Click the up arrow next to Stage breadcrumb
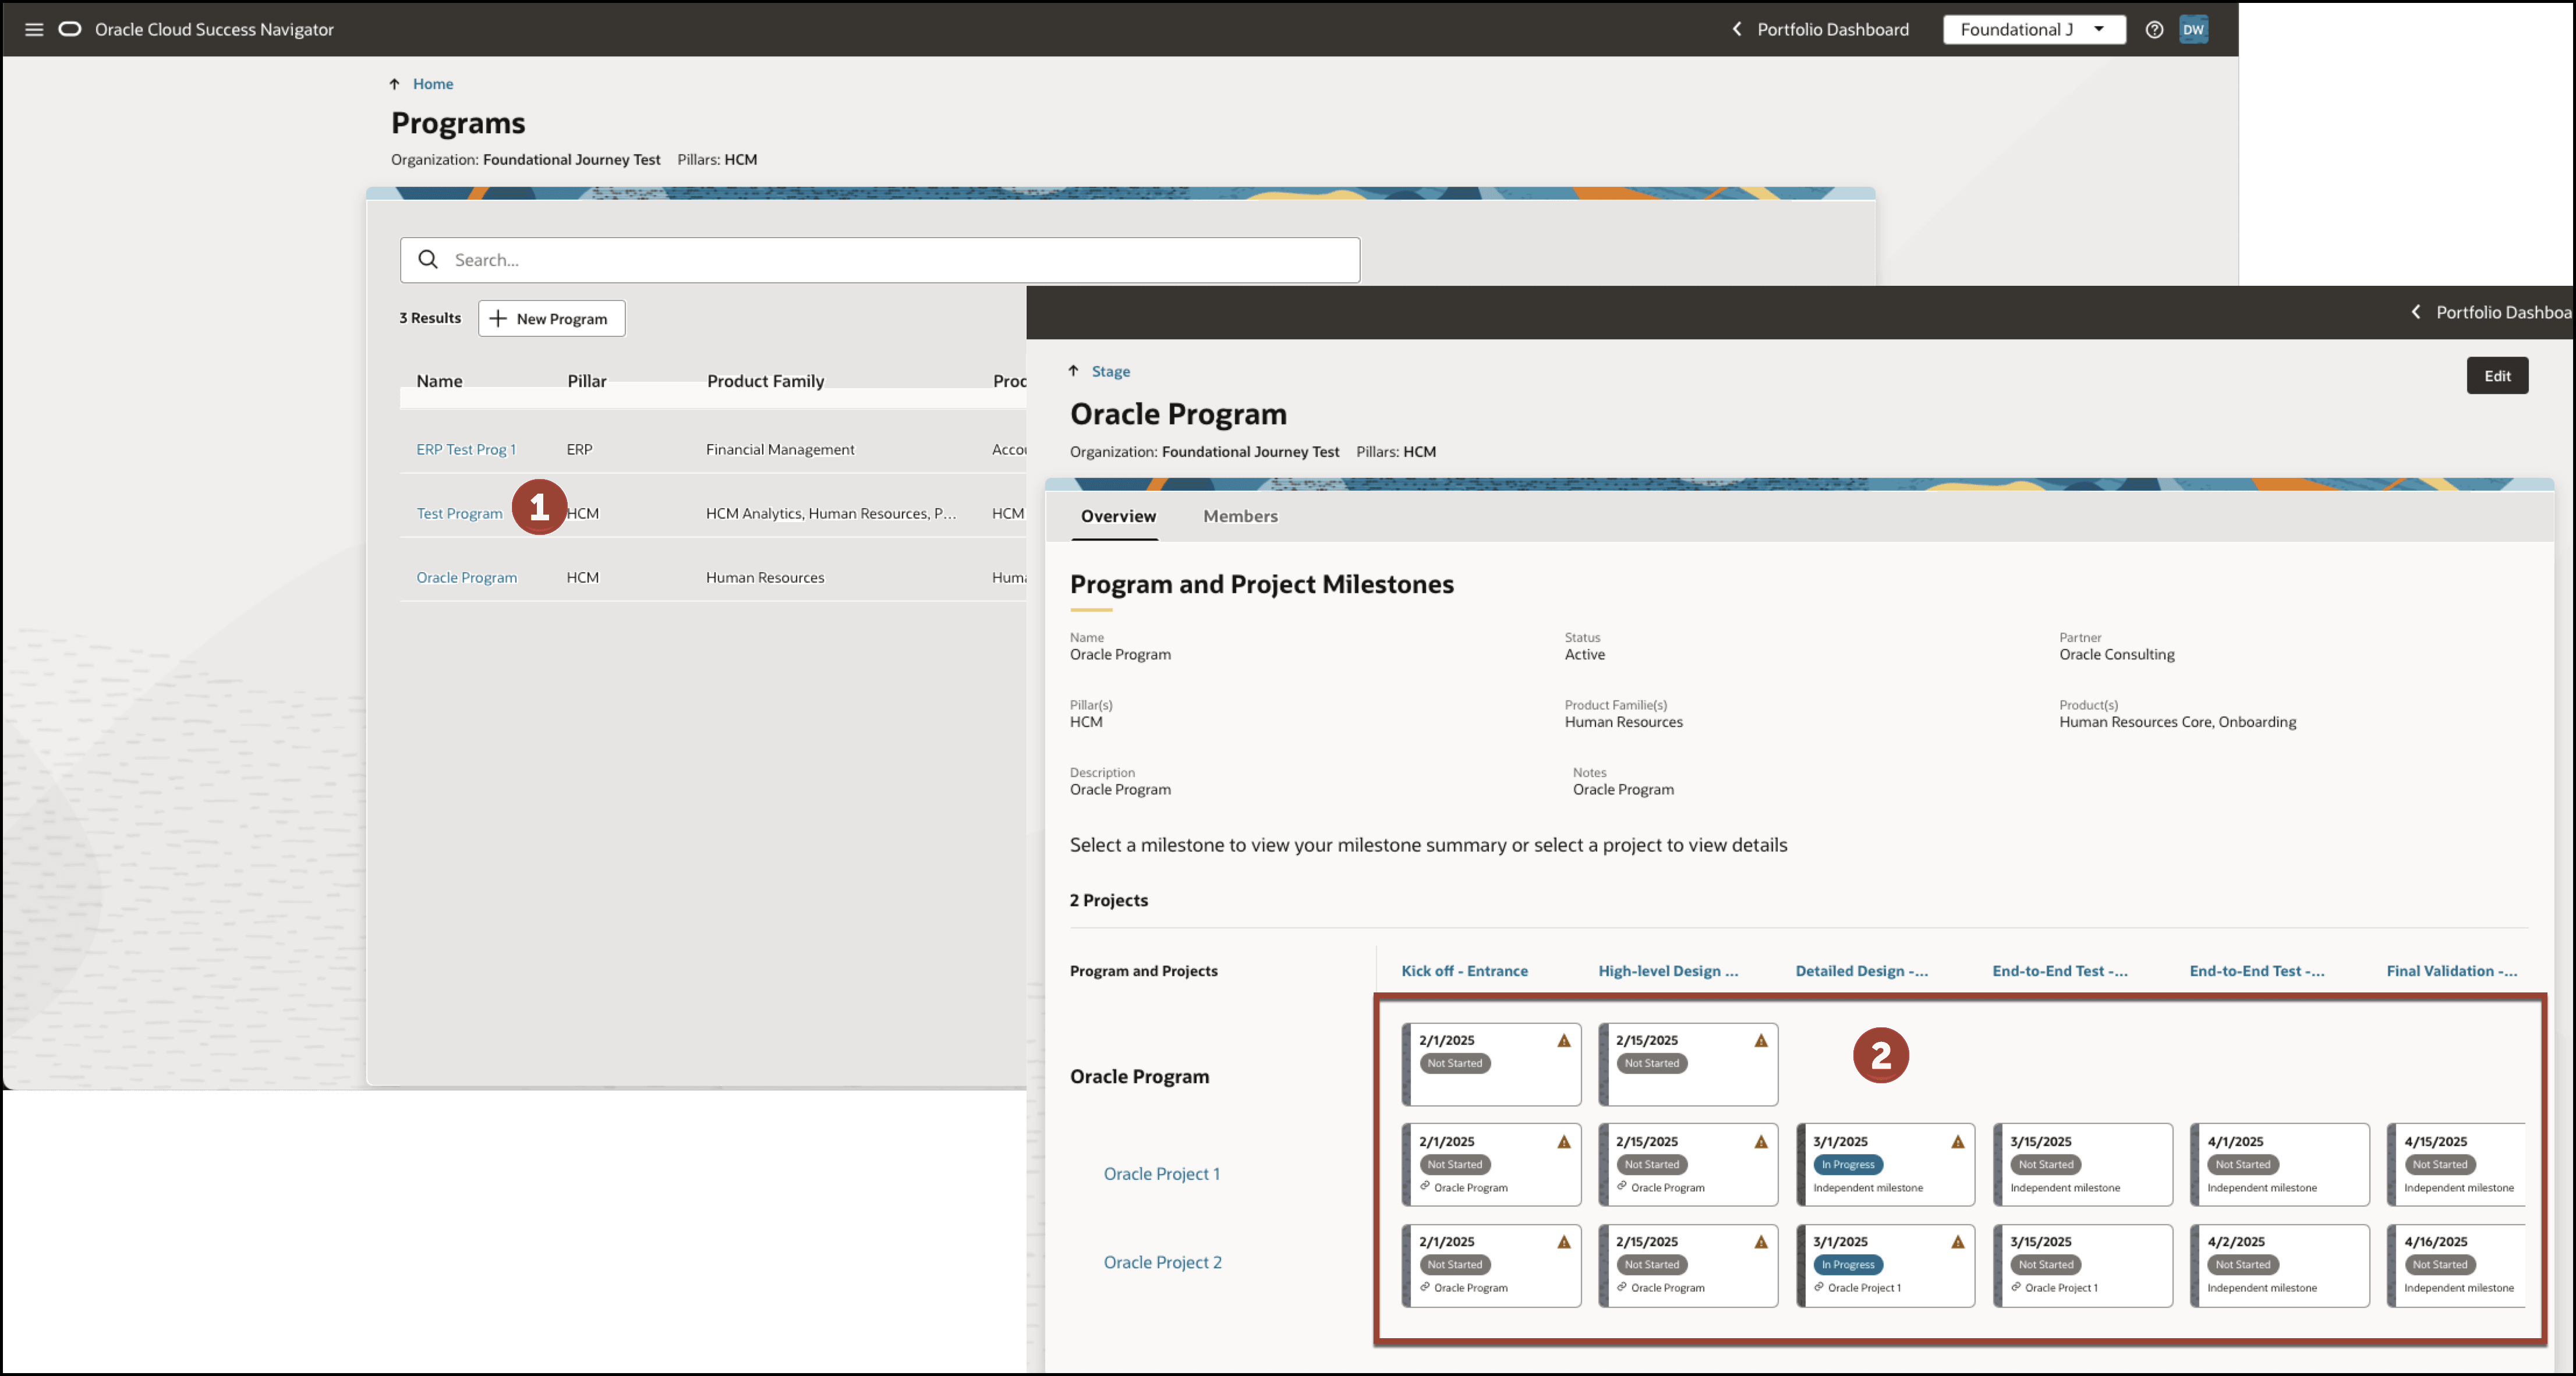Screen dimensions: 2576x1376 (1074, 370)
